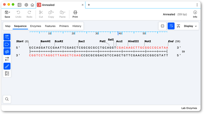This screenshot has width=206, height=114.
Task: Open the search magnifier
Action: [x=7, y=99]
